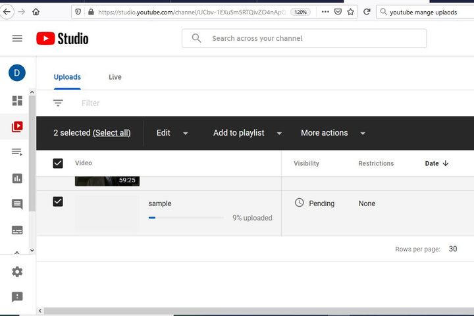Open the hamburger navigation menu
The height and width of the screenshot is (316, 474).
(17, 38)
